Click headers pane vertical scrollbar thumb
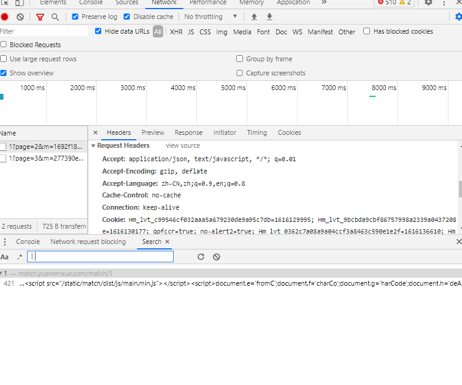Image resolution: width=462 pixels, height=385 pixels. [x=460, y=189]
